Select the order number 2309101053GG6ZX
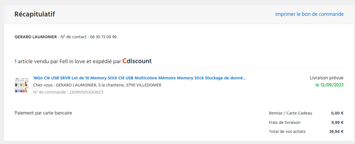This screenshot has width=355, height=144. pos(86,92)
